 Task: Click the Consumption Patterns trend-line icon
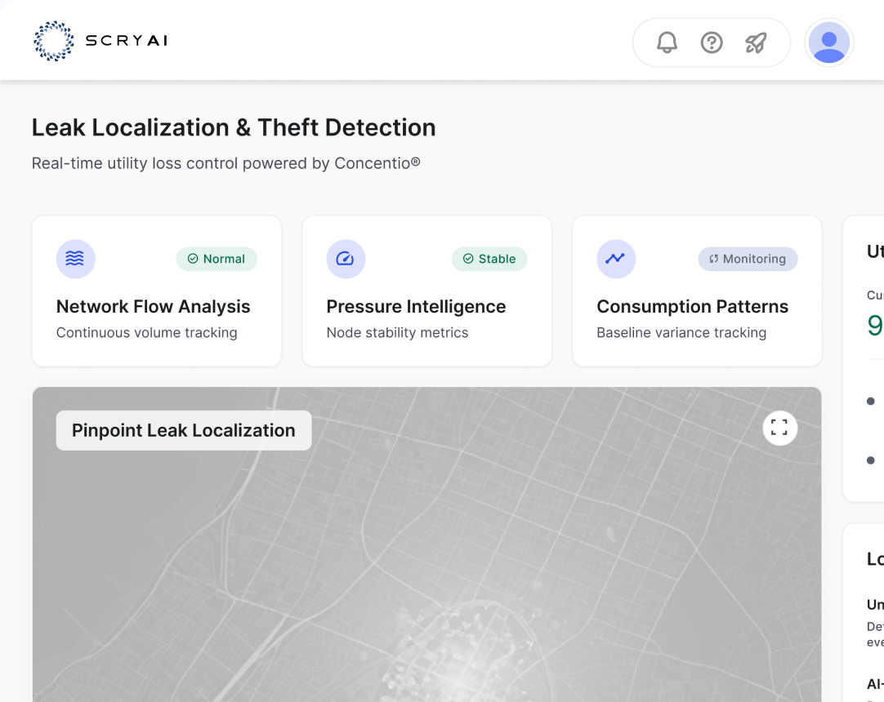pyautogui.click(x=616, y=259)
